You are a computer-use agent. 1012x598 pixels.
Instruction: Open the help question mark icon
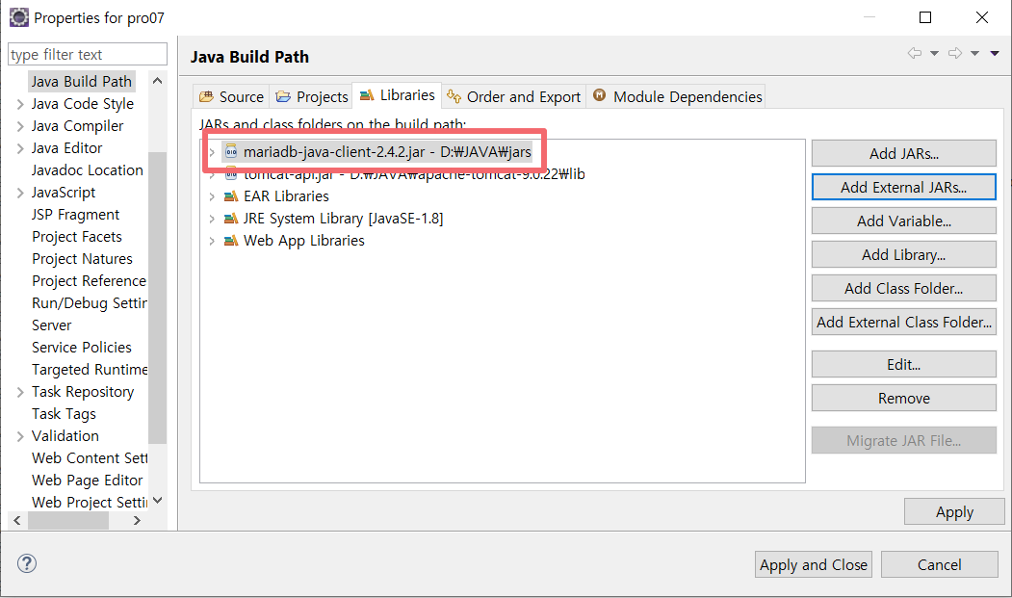click(x=26, y=563)
